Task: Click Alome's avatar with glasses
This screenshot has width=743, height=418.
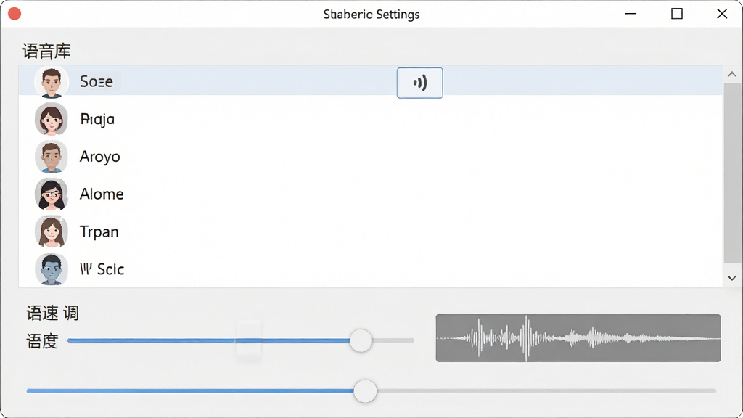Action: coord(52,194)
